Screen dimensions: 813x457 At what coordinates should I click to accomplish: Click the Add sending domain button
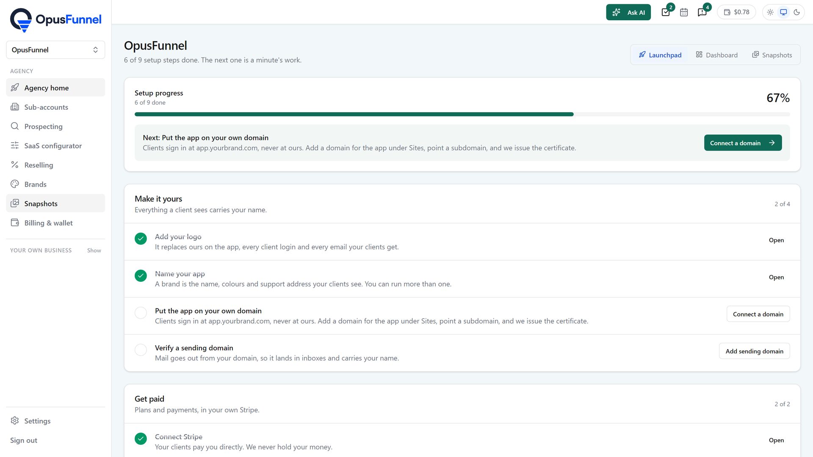tap(754, 351)
